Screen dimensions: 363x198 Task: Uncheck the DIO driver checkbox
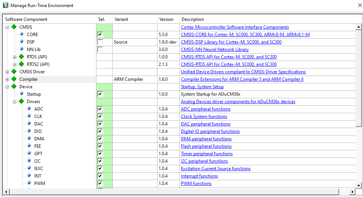(100, 131)
